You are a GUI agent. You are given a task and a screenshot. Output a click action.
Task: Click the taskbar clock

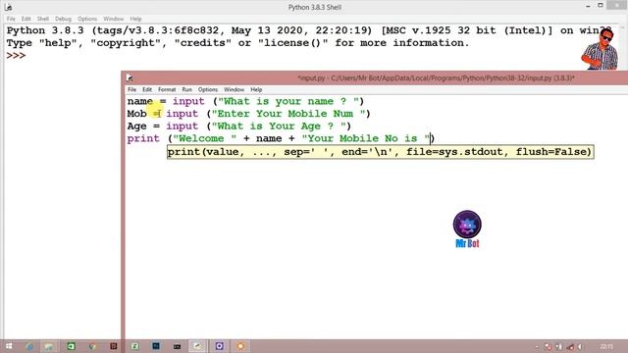[606, 346]
